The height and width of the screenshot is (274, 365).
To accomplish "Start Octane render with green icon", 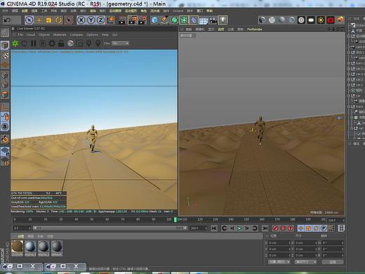I will pyautogui.click(x=15, y=43).
